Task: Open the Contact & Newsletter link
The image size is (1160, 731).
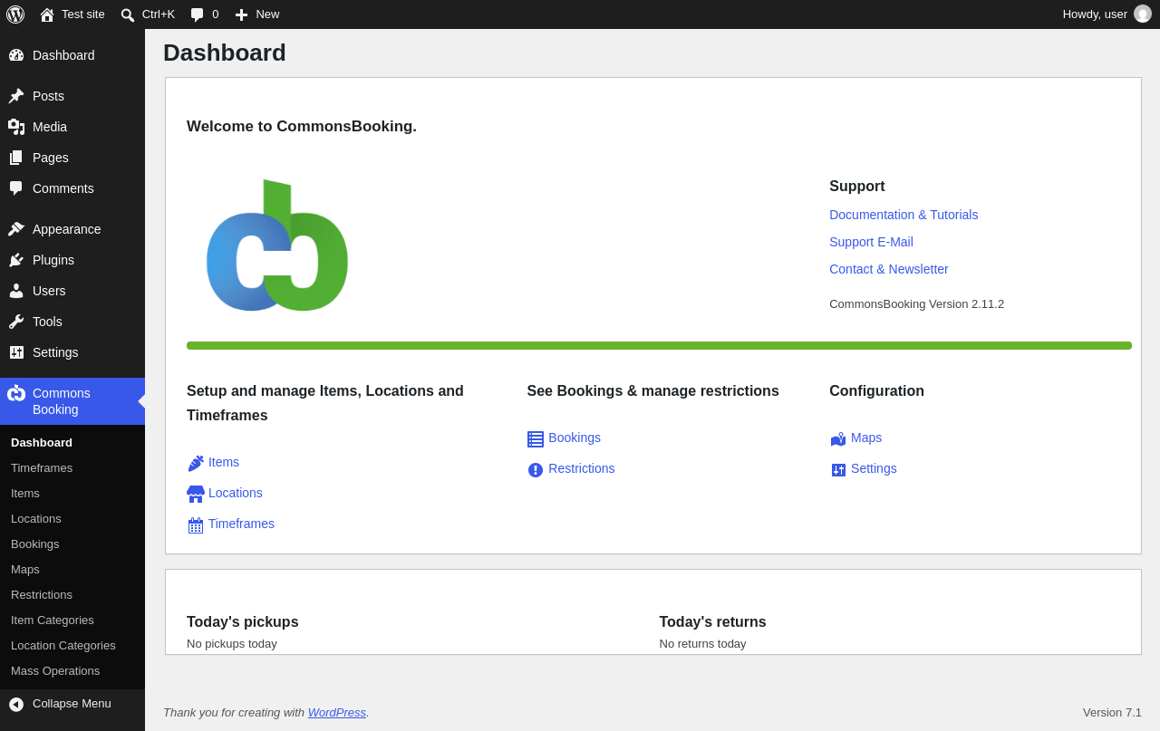Action: (x=889, y=269)
